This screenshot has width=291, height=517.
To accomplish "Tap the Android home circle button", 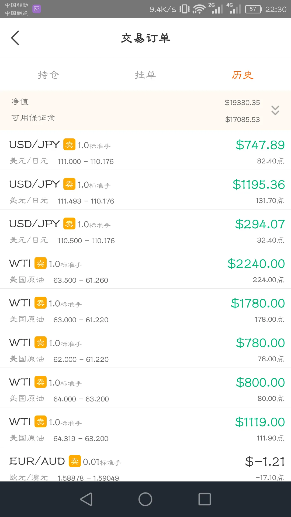I will 145,499.
